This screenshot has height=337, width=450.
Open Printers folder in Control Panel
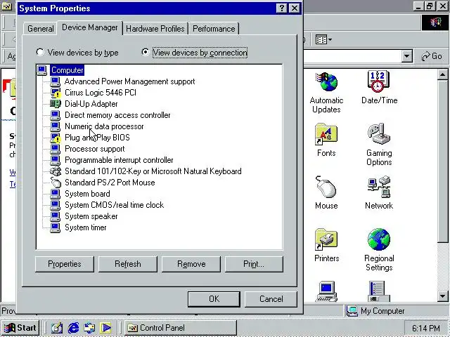click(x=326, y=245)
